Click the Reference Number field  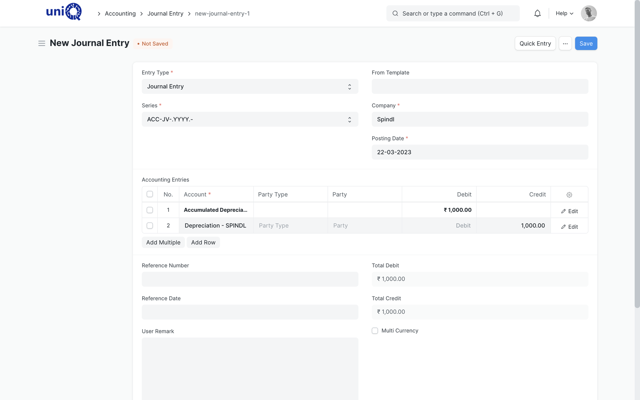(250, 279)
